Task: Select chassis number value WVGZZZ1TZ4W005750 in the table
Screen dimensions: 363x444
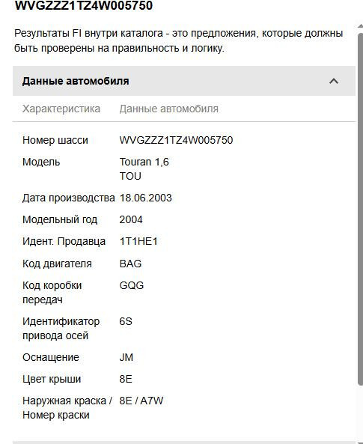Action: (x=176, y=140)
